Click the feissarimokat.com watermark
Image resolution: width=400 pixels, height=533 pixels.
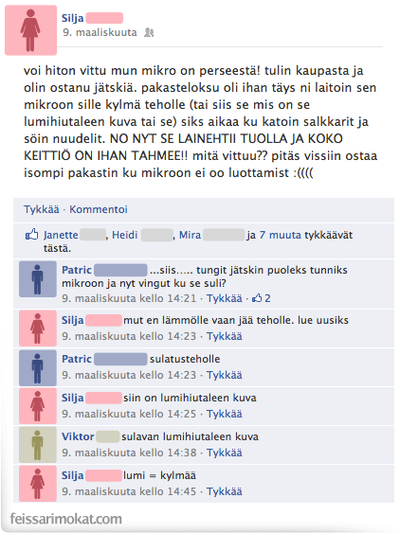65,519
